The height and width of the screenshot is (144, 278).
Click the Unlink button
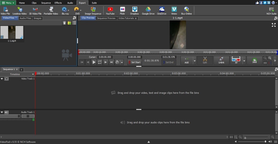(x=221, y=60)
